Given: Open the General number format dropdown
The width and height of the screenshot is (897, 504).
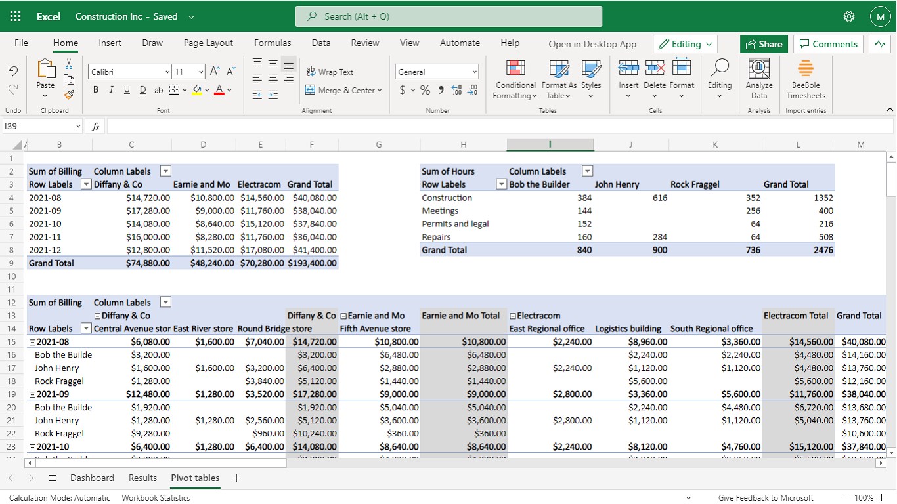Looking at the screenshot, I should click(x=474, y=72).
